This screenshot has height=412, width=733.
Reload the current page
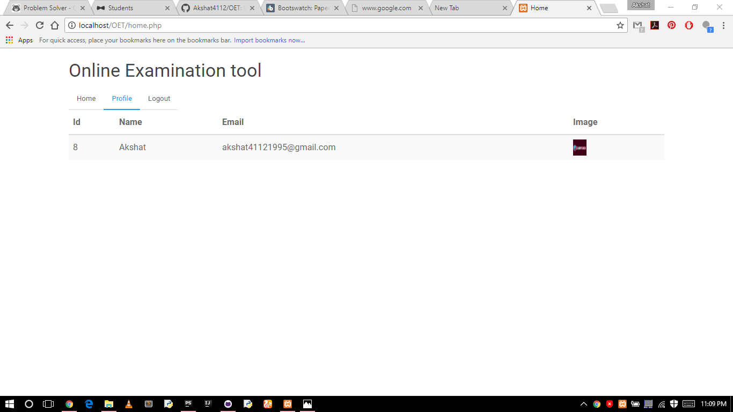coord(39,25)
